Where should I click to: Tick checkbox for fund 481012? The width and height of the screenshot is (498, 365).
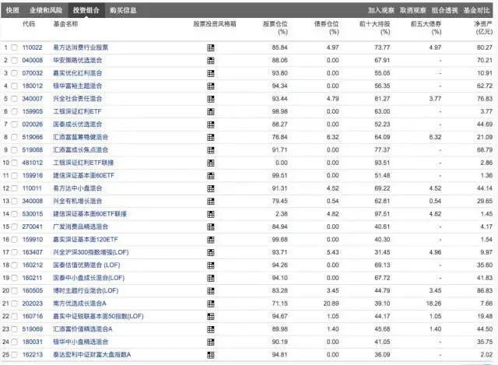pos(14,163)
